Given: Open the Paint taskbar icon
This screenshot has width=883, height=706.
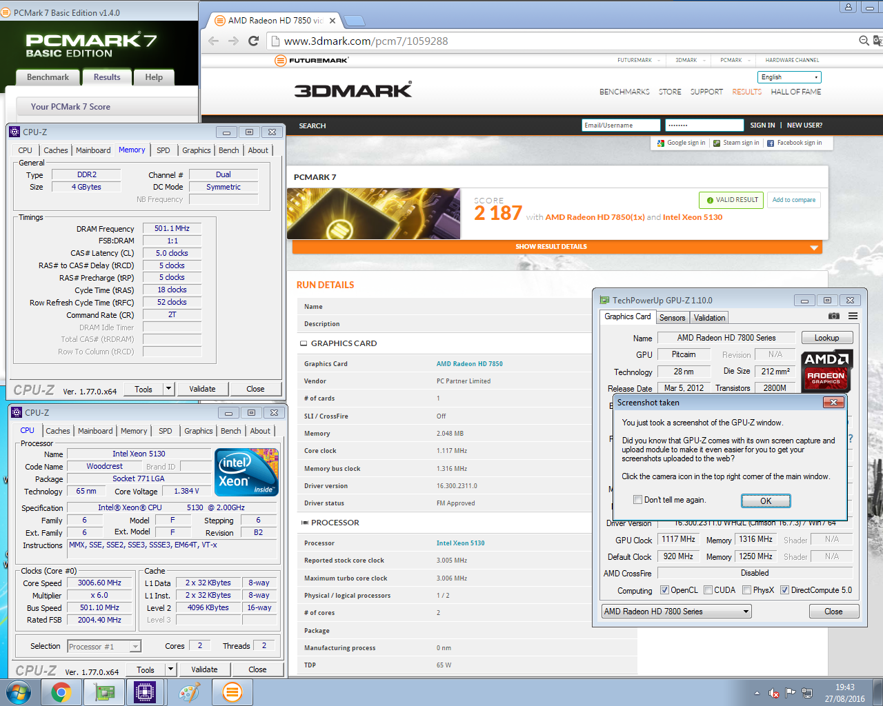Looking at the screenshot, I should 189,692.
